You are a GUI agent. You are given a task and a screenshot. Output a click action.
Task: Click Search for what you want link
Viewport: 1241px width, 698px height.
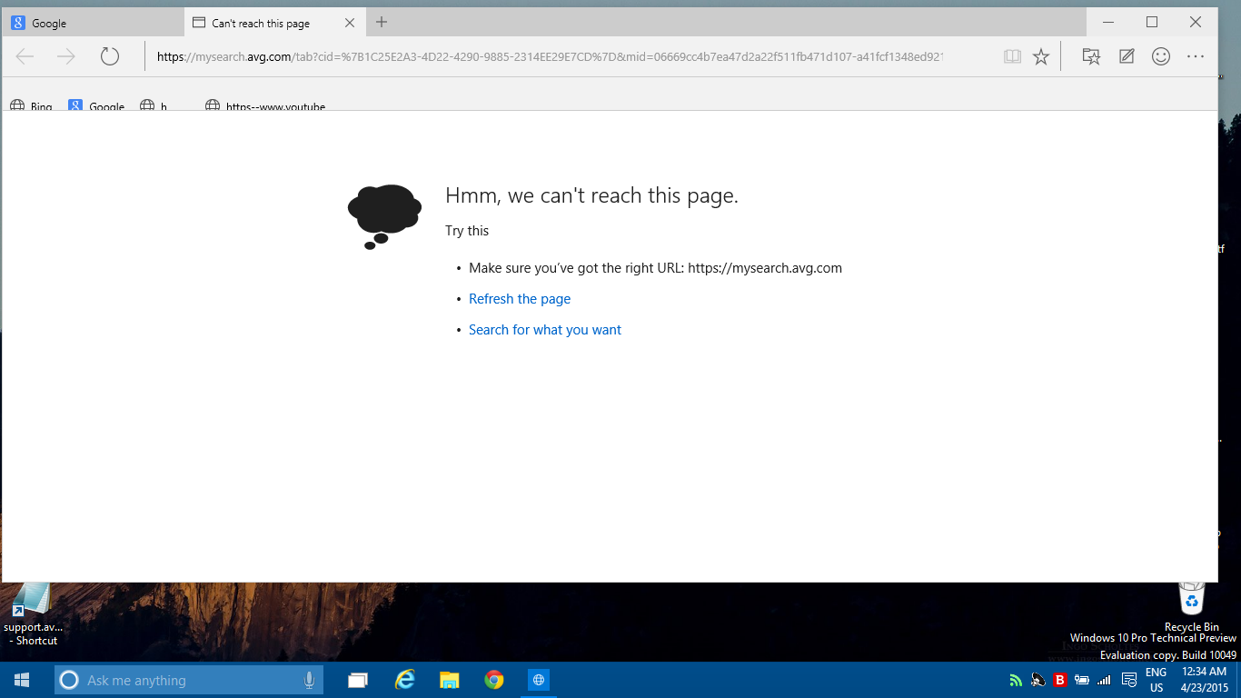[x=545, y=330]
